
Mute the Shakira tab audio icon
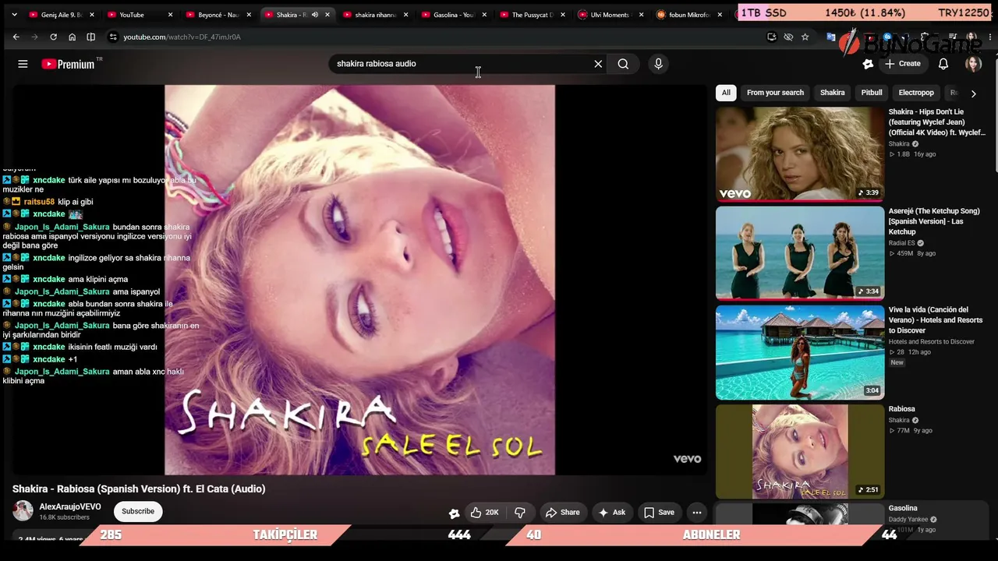coord(315,15)
